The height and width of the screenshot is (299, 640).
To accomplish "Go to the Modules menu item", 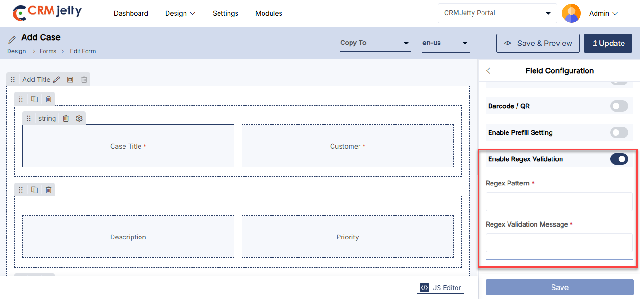I will pos(269,13).
